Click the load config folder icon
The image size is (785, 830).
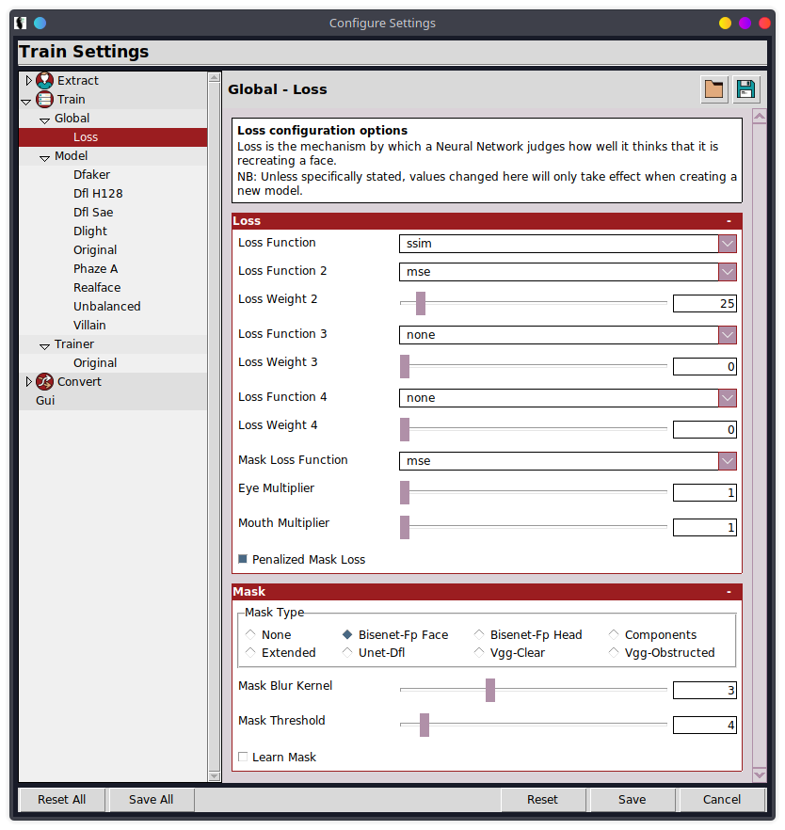pyautogui.click(x=714, y=89)
